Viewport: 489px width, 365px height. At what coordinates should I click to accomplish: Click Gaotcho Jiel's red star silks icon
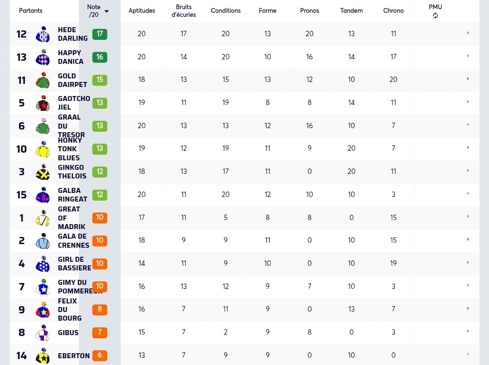43,103
